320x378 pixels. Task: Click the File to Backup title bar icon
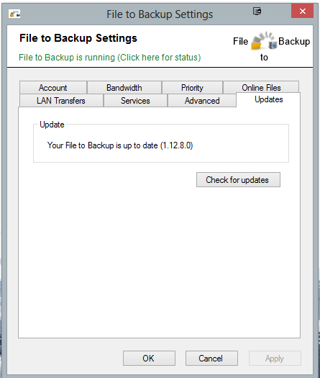[14, 14]
